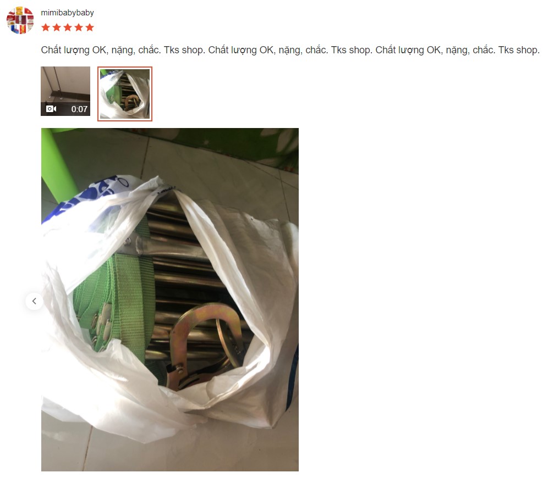The width and height of the screenshot is (543, 478).
Task: Click the review text starting 'Chất lượng OK'
Action: coord(290,50)
